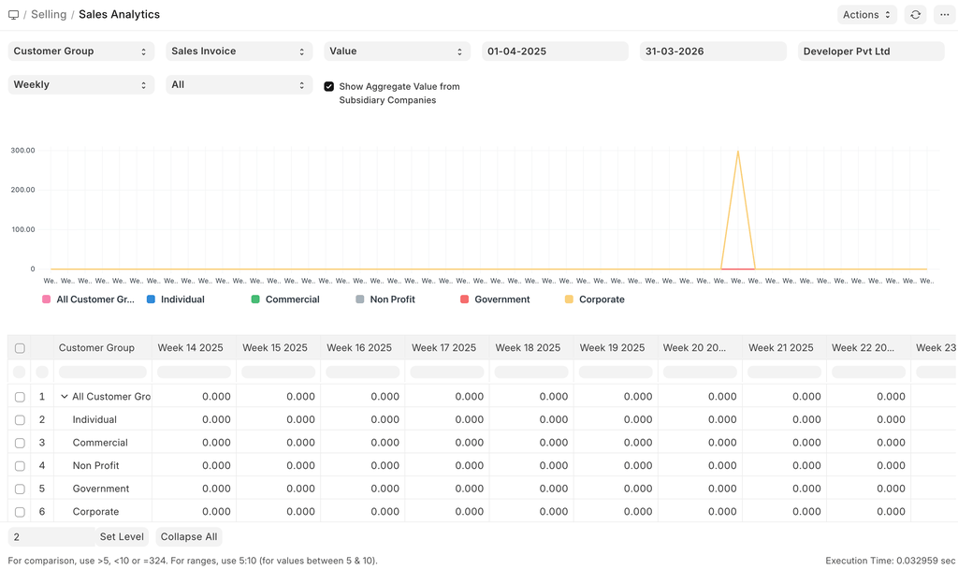Viewport: 958px width, 584px height.
Task: Open the three-dots more options menu
Action: [x=944, y=15]
